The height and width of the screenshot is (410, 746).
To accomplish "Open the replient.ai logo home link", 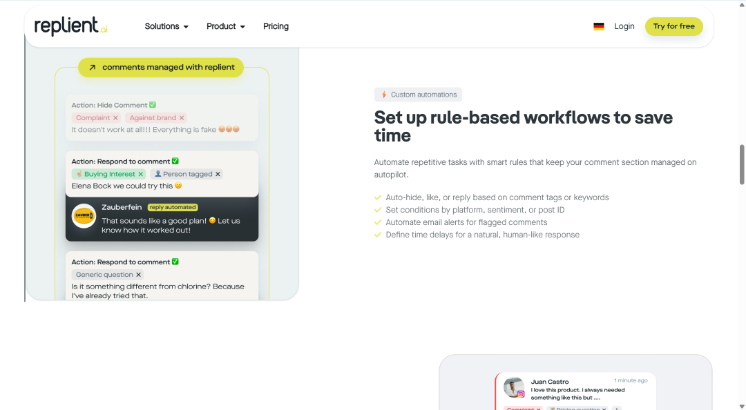I will 71,26.
